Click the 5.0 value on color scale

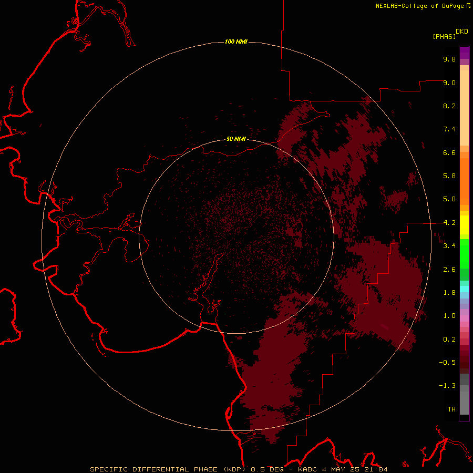click(449, 199)
